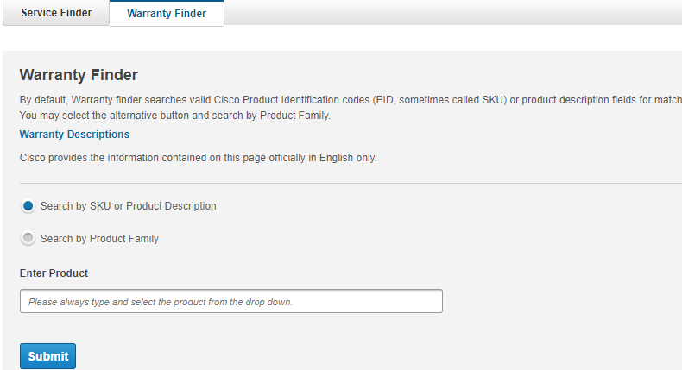Switch to the Service Finder tab
682x370 pixels.
click(56, 13)
